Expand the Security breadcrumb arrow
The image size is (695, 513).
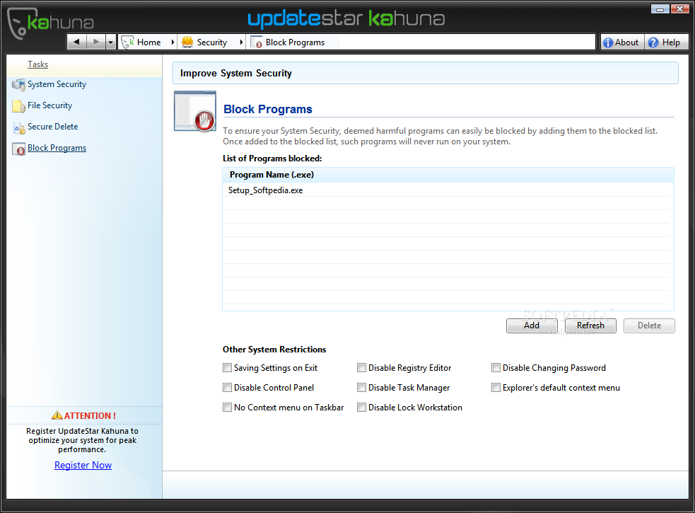[241, 42]
